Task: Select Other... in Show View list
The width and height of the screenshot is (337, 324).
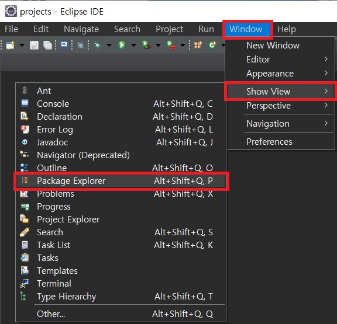Action: pyautogui.click(x=121, y=314)
